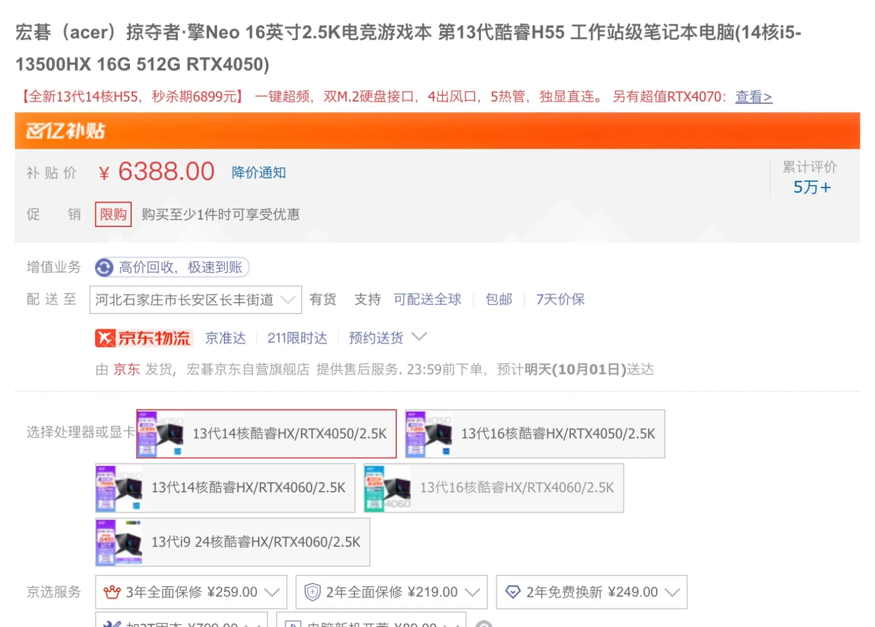Select 13代14核酷睿HX/RTX4050/2.5K configuration
The height and width of the screenshot is (627, 875).
pos(266,434)
